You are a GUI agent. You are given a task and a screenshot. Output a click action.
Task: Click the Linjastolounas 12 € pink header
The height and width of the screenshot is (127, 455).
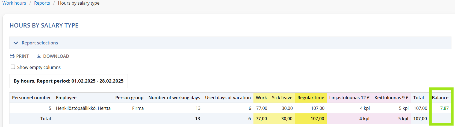pos(349,98)
